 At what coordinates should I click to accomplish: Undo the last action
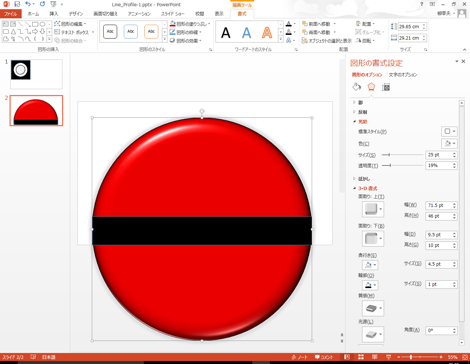(28, 4)
